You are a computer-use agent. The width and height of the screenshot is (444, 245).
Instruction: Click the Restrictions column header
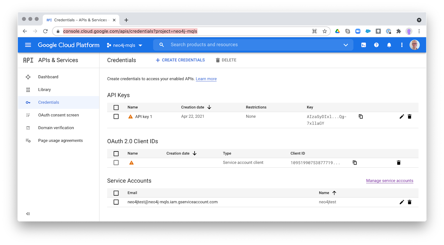[x=256, y=107]
